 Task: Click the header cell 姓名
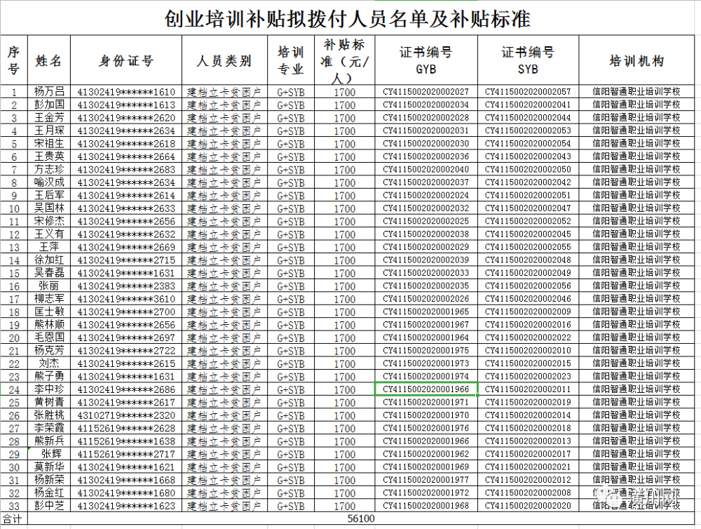pyautogui.click(x=49, y=60)
